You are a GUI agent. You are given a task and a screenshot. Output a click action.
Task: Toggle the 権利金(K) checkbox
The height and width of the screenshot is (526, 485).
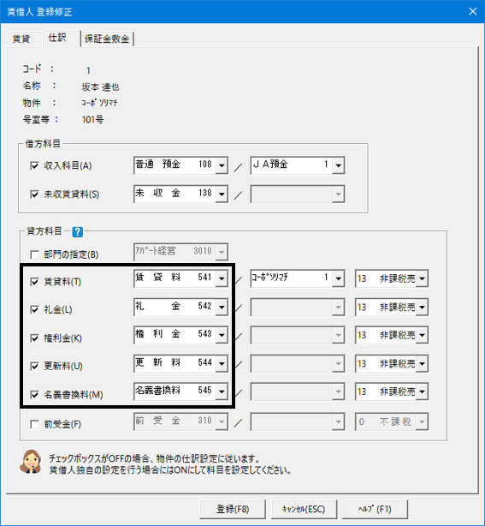point(34,338)
